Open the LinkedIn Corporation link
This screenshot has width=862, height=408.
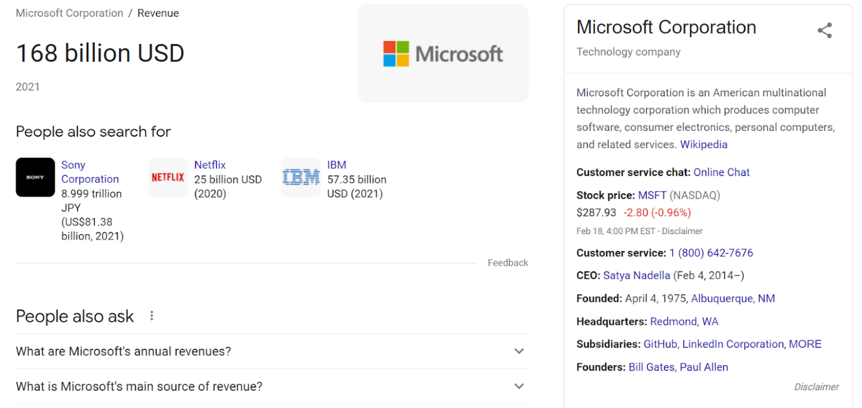[733, 344]
